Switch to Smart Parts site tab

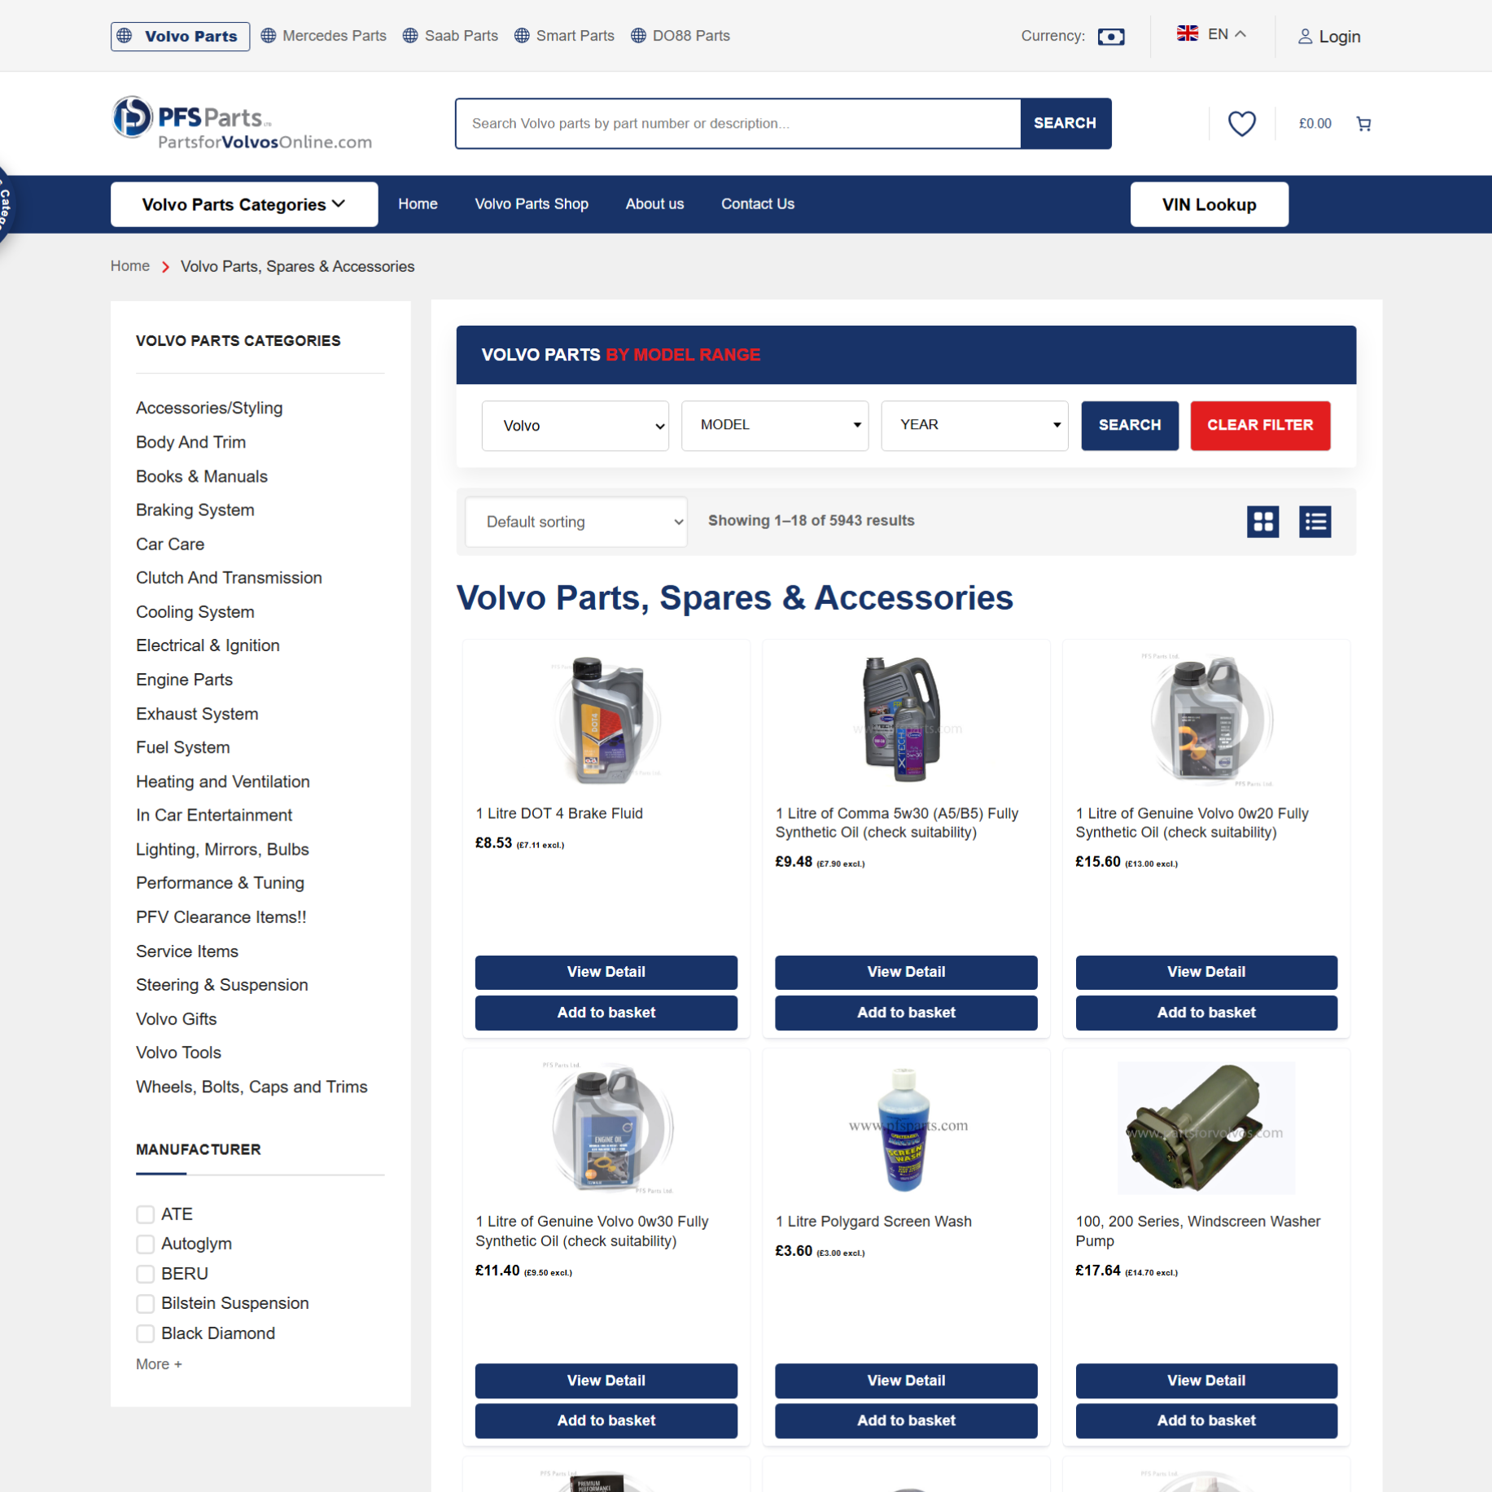564,36
